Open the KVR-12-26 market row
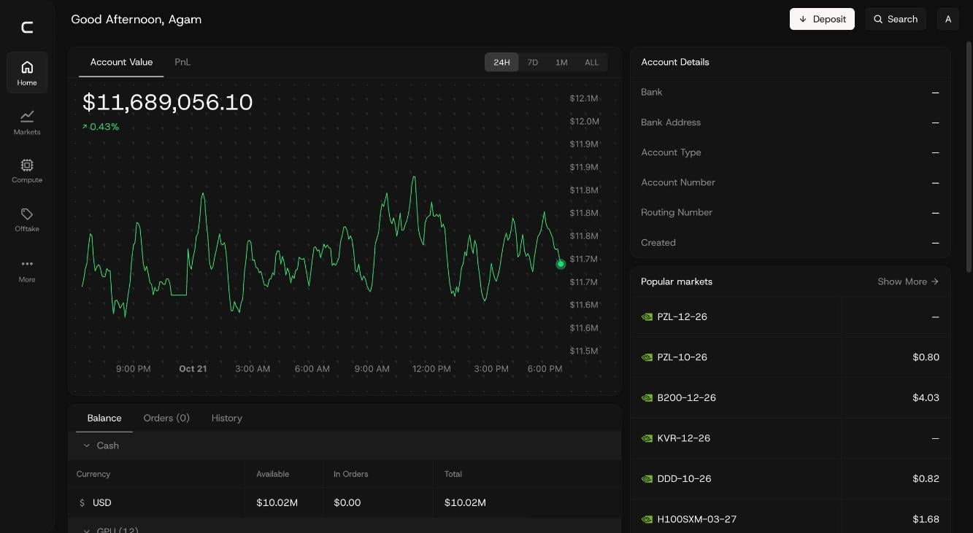Image resolution: width=973 pixels, height=533 pixels. coord(790,438)
